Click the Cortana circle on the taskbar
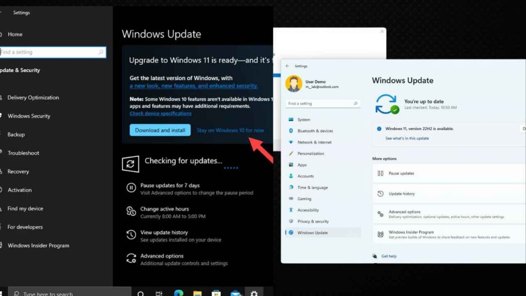526x296 pixels. (141, 293)
